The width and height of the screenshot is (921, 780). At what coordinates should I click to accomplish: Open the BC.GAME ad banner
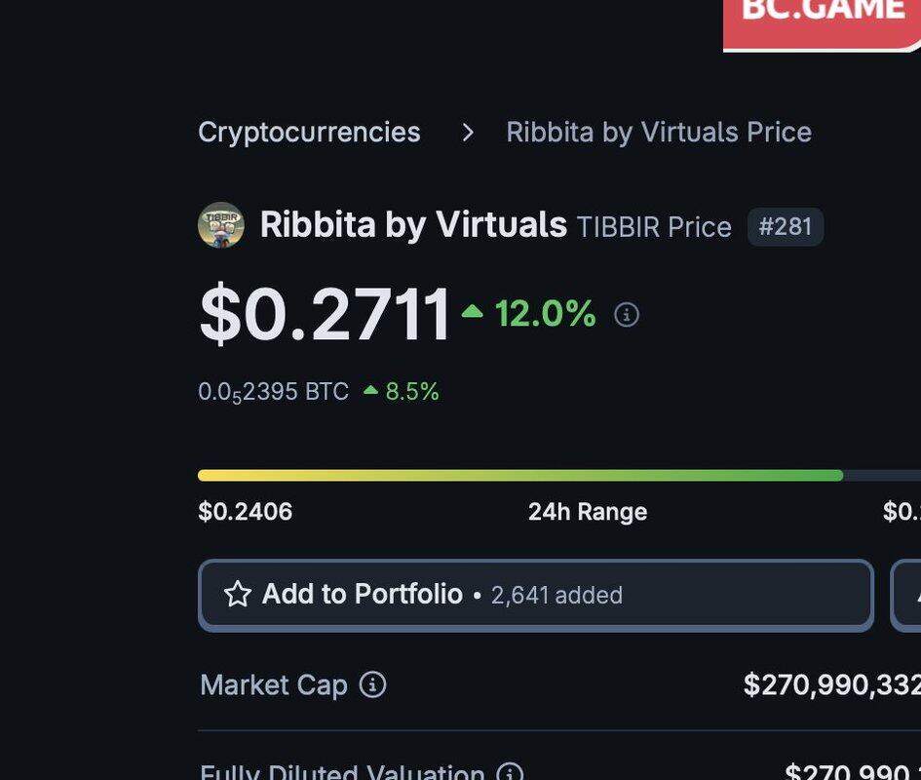822,24
